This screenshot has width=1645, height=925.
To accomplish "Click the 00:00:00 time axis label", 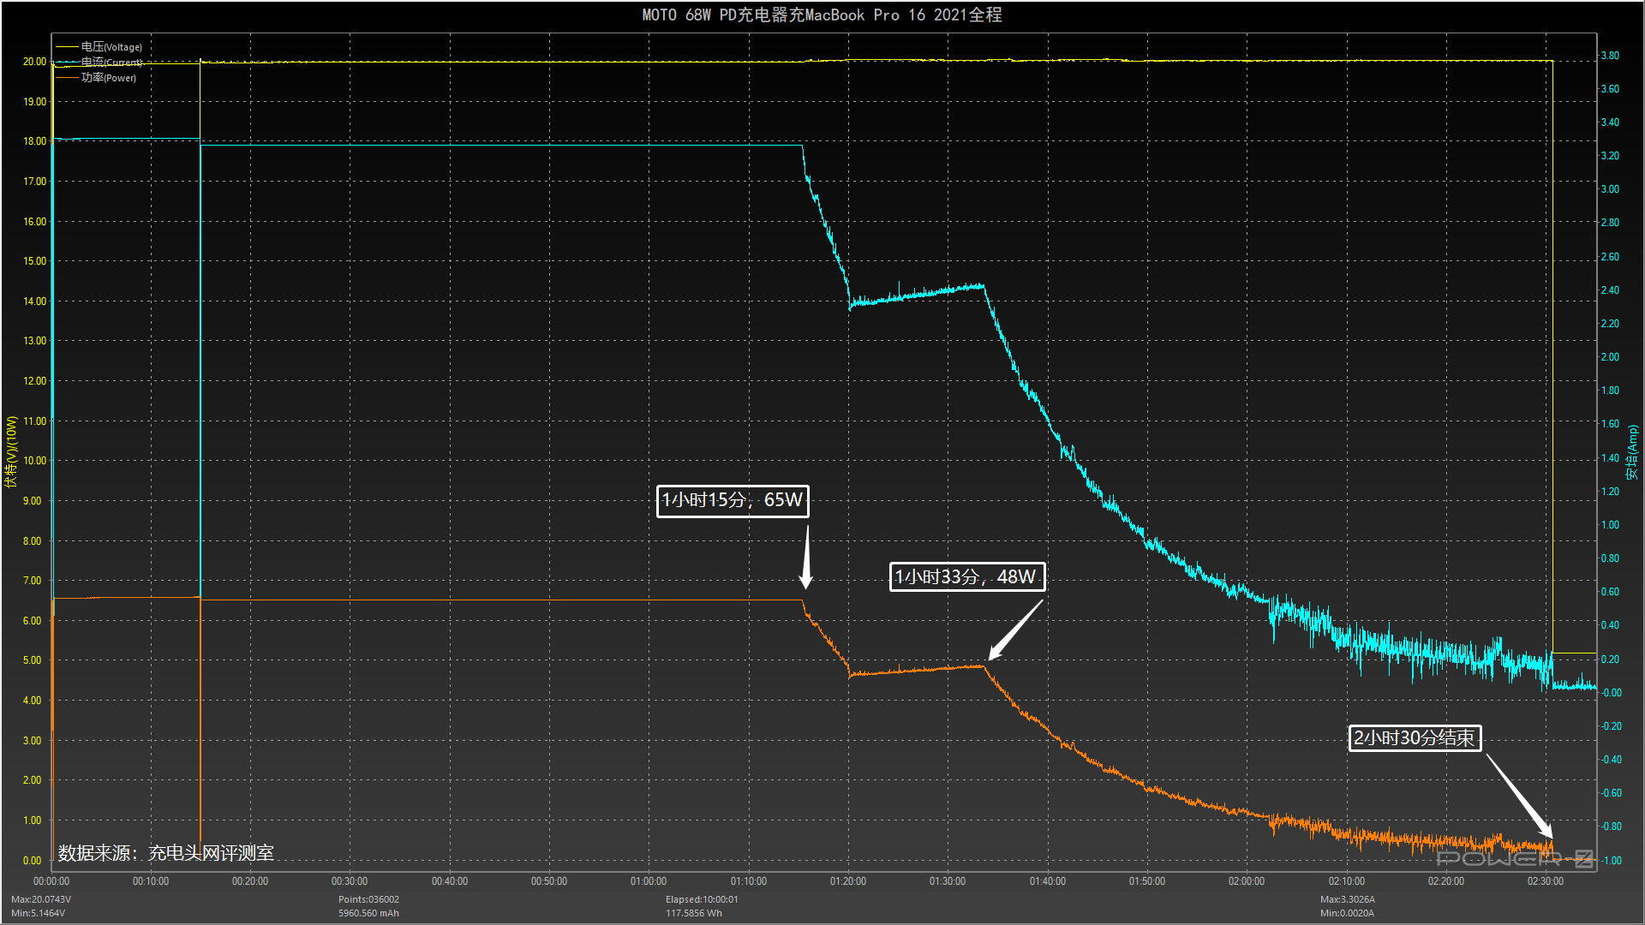I will pyautogui.click(x=51, y=881).
